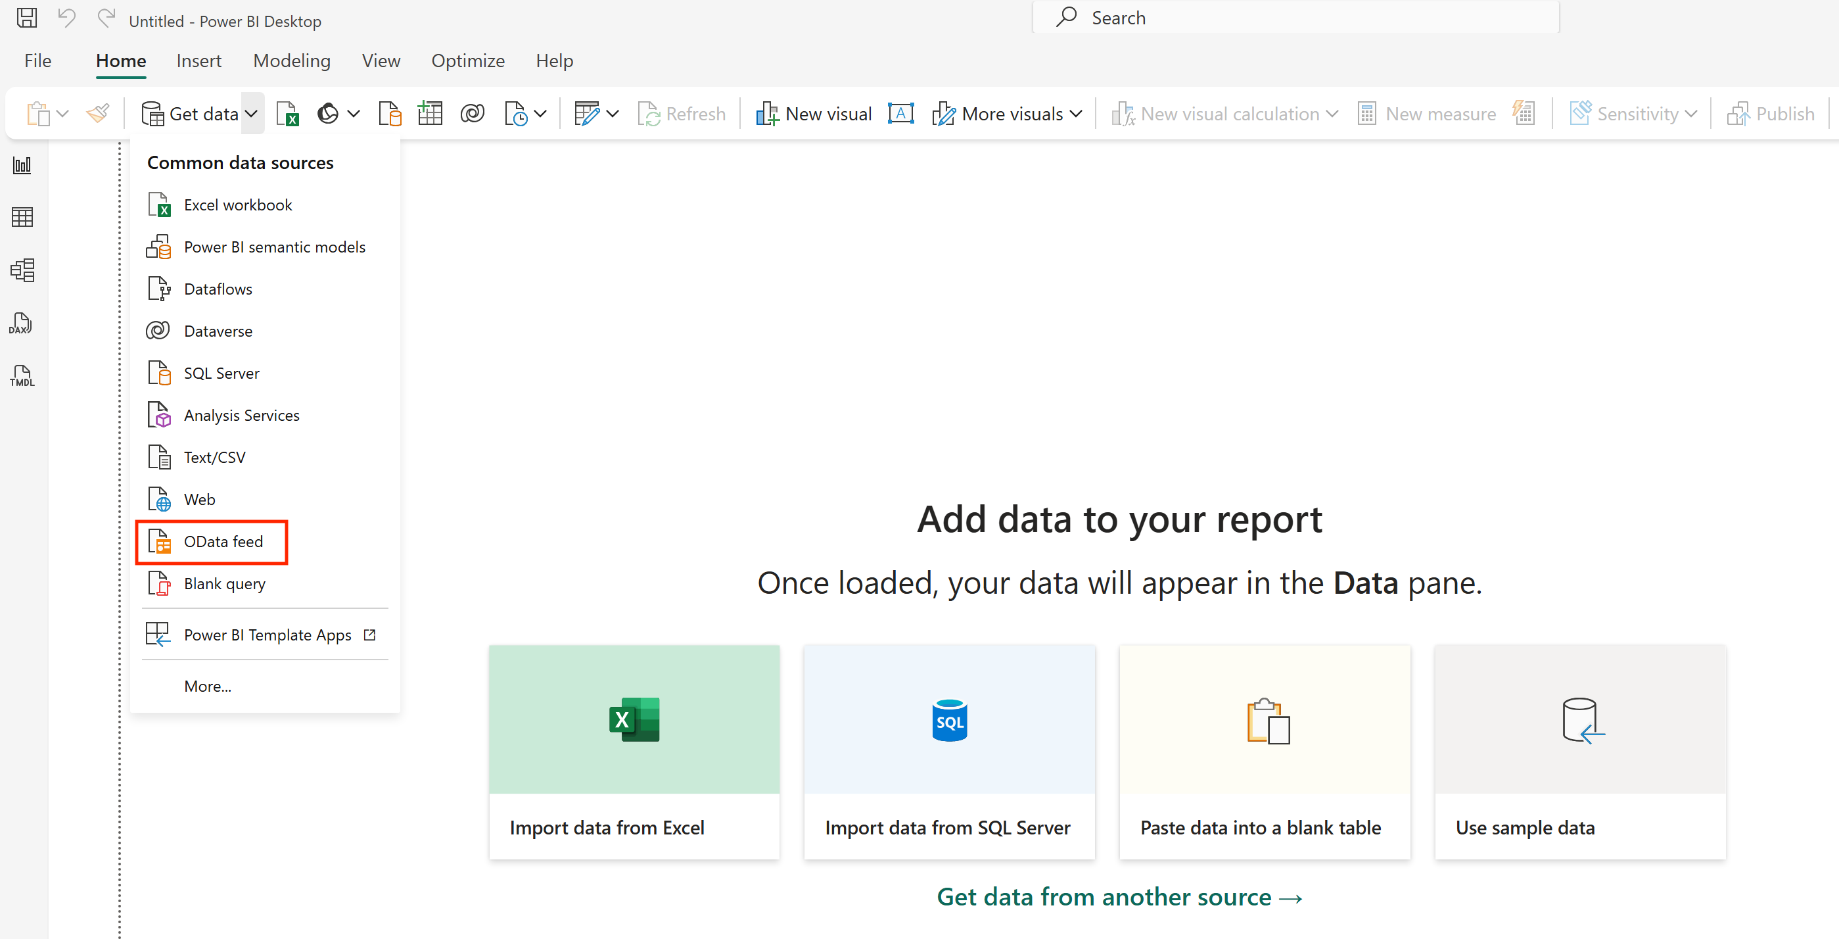Image resolution: width=1839 pixels, height=939 pixels.
Task: Click the Transform data icon
Action: pyautogui.click(x=587, y=114)
